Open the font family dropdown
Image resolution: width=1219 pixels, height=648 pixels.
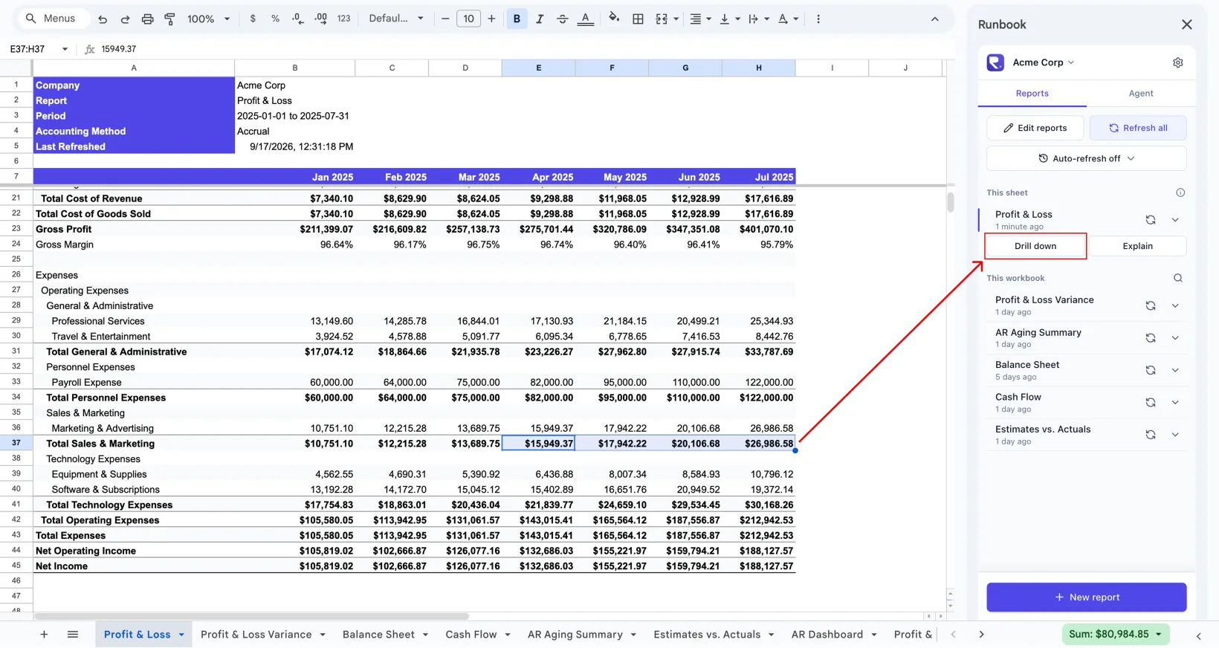[x=396, y=19]
